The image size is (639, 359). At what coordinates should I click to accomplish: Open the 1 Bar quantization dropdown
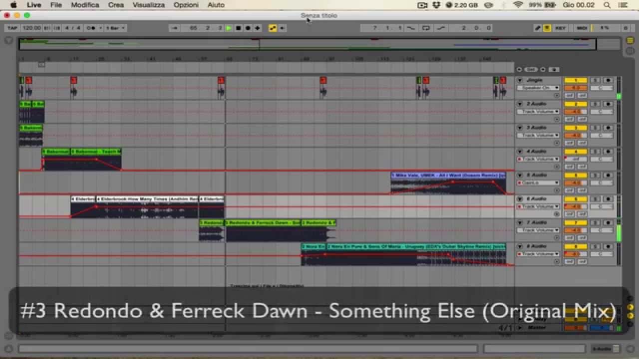115,28
